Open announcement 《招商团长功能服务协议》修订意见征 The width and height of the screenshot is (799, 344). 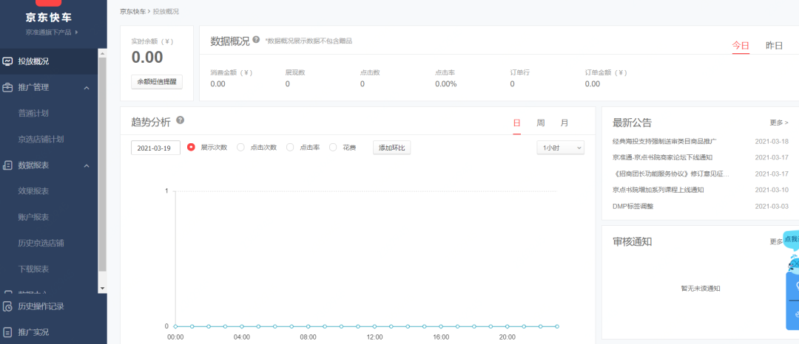point(671,173)
